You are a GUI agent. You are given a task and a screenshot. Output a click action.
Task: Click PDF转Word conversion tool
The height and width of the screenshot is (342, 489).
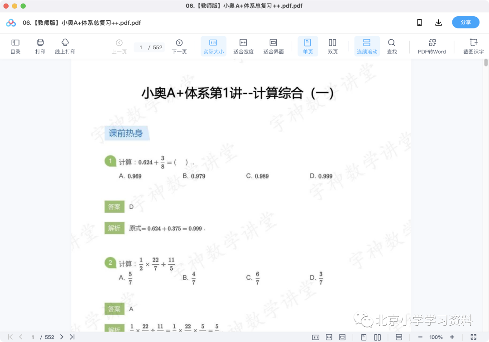tap(432, 47)
